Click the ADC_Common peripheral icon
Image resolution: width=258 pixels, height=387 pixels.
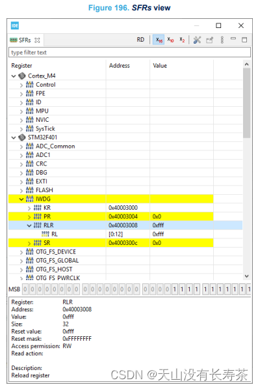[29, 146]
